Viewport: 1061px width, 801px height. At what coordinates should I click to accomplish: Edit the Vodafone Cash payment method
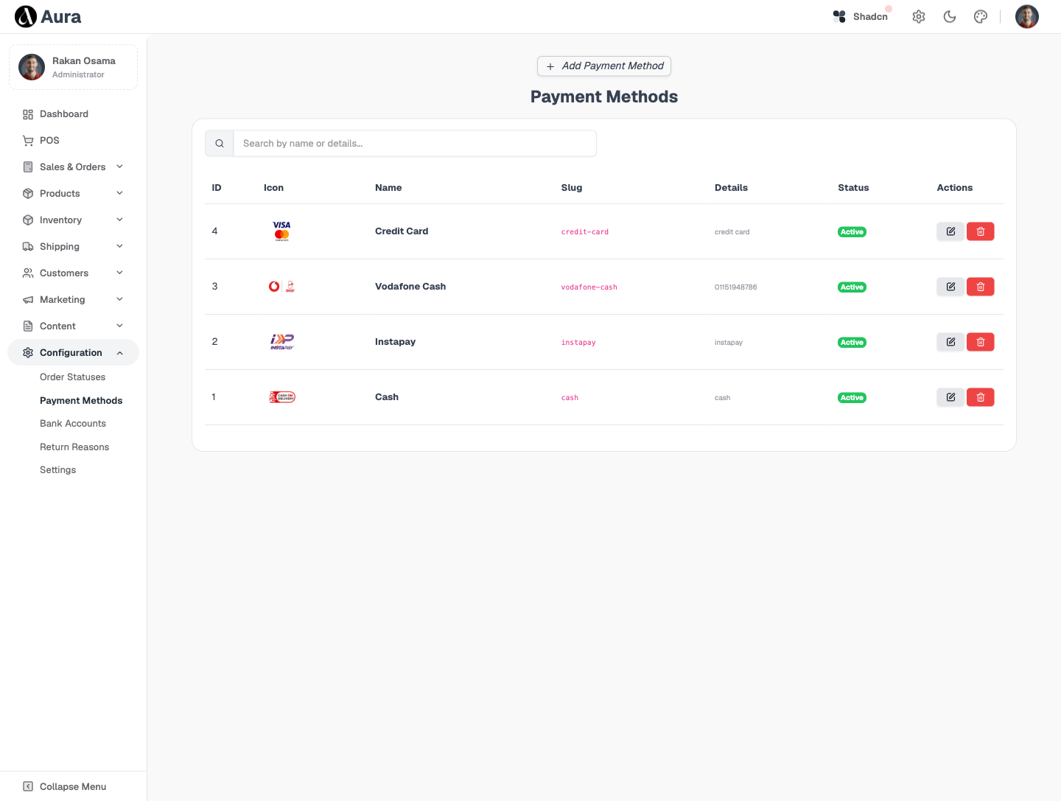pos(950,287)
